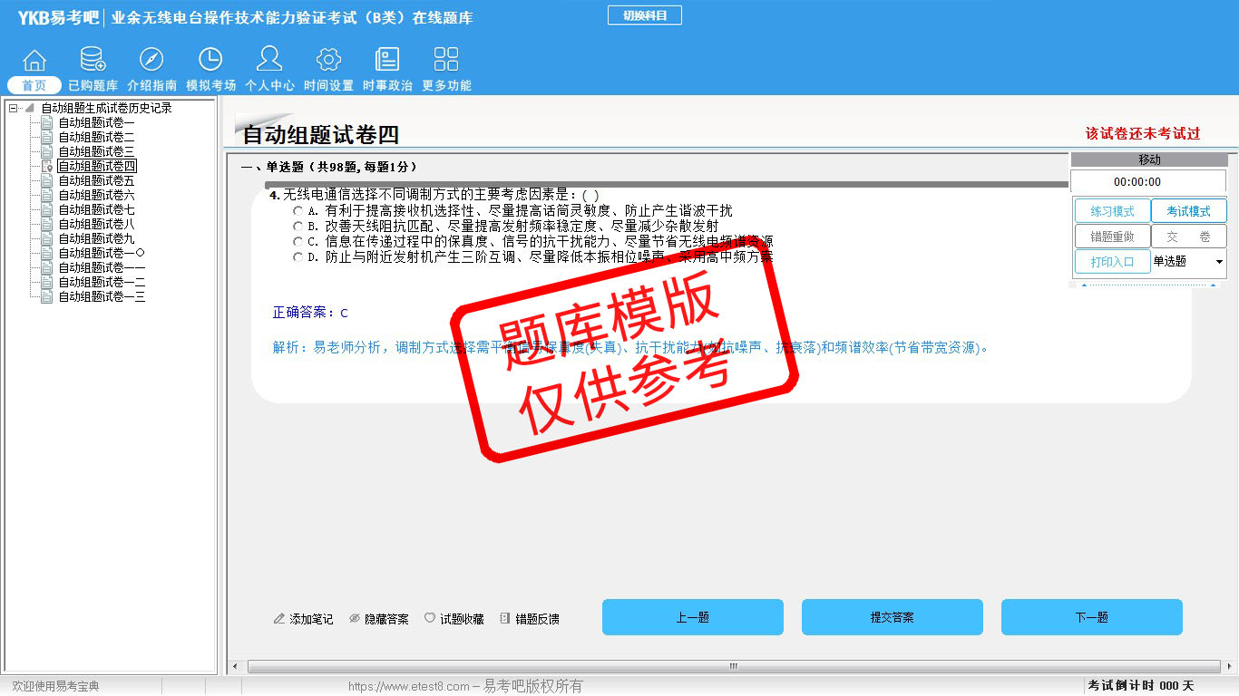Open the 介绍指南 compass icon
This screenshot has width=1239, height=696.
pyautogui.click(x=151, y=60)
